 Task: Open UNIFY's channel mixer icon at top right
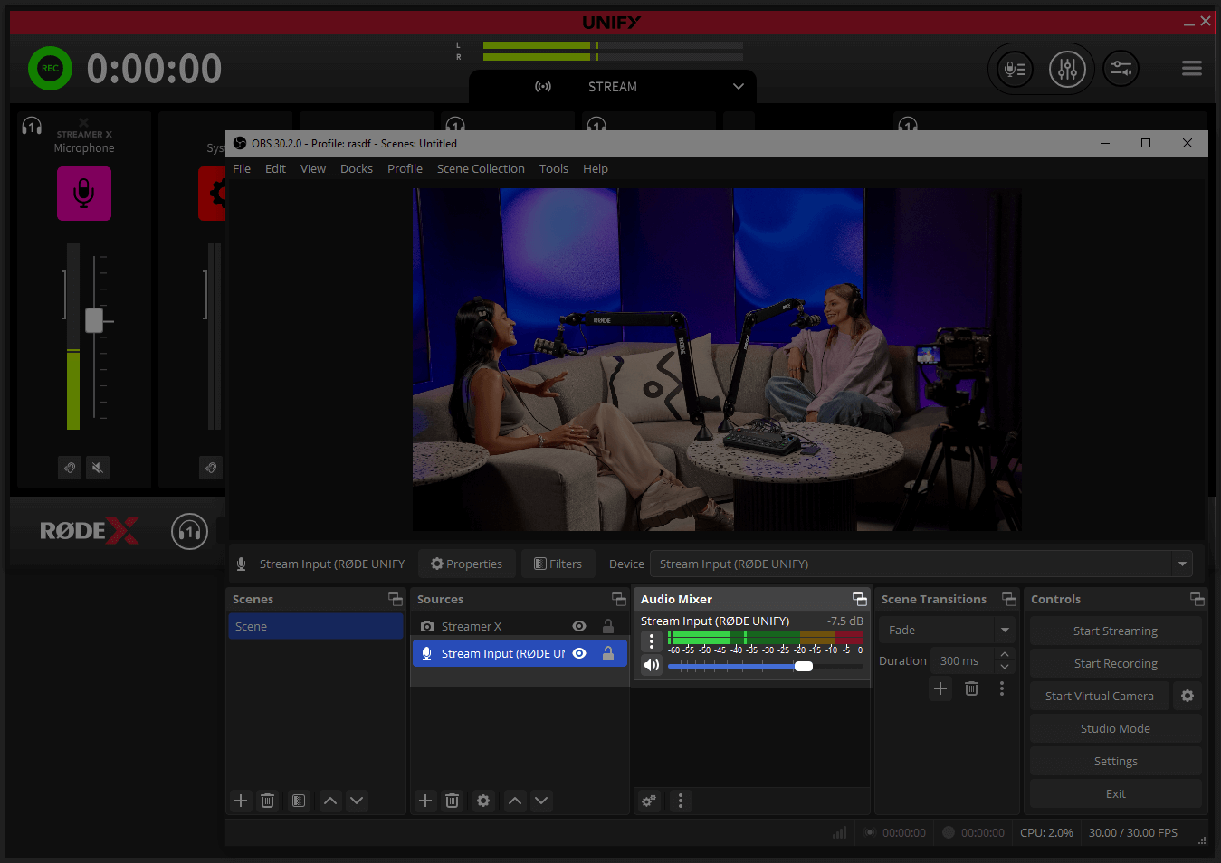click(1067, 68)
